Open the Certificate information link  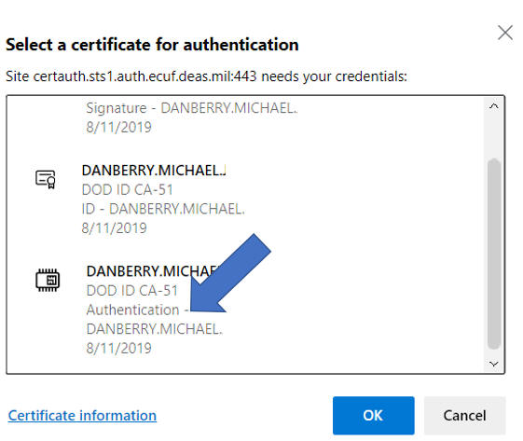(82, 416)
